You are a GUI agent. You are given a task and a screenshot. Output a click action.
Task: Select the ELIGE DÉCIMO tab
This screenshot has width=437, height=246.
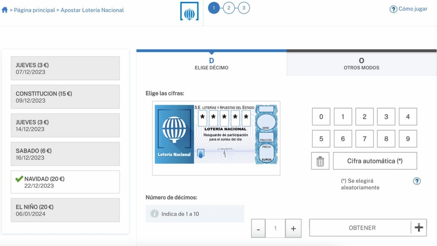tap(211, 64)
